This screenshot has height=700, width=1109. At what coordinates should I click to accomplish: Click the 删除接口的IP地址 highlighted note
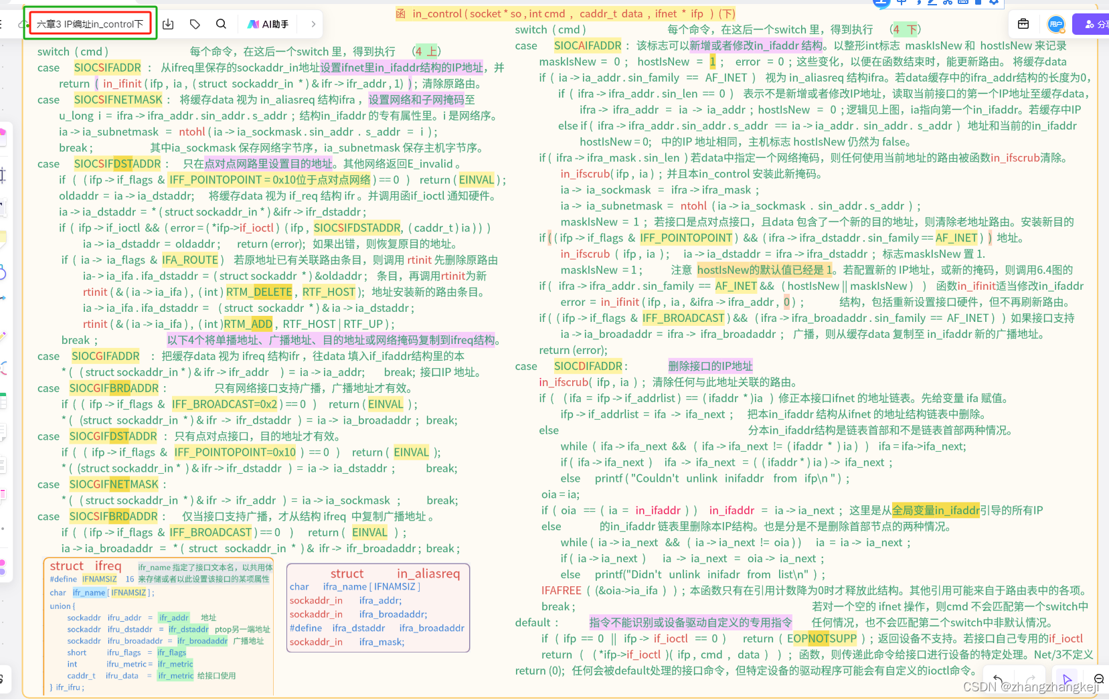coord(710,366)
